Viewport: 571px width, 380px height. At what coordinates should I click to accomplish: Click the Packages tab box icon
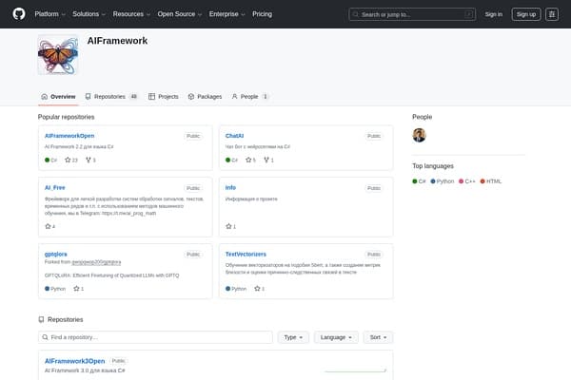(191, 97)
